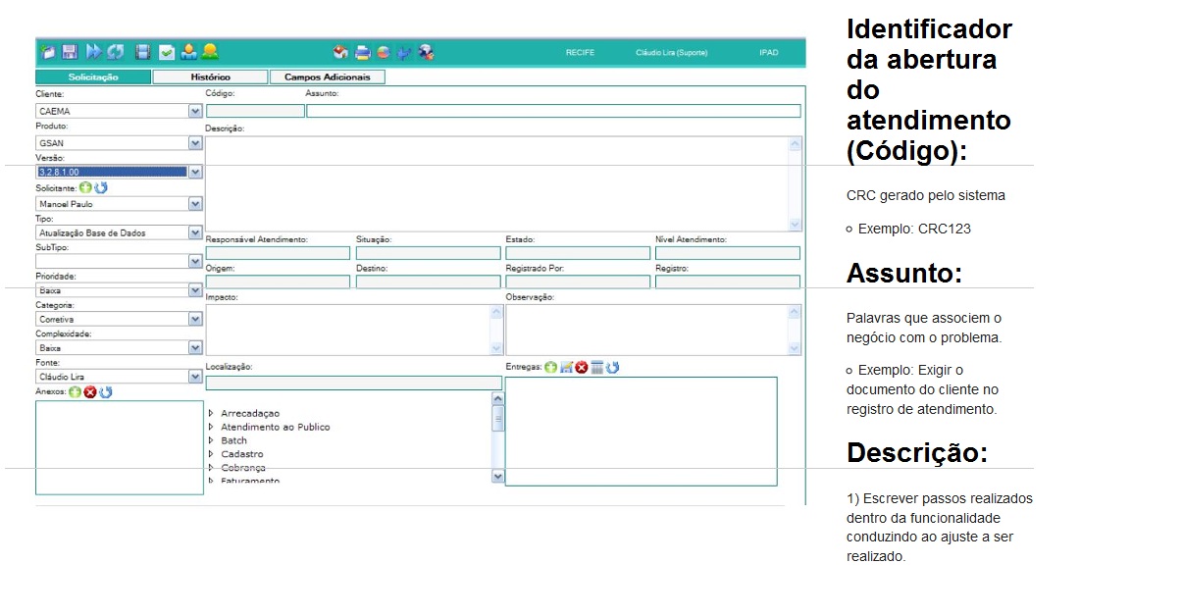Click the printer icon in the top toolbar

(x=362, y=52)
